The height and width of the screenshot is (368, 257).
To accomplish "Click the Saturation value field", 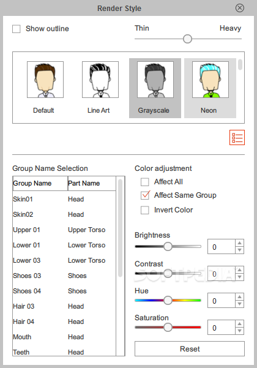I will 222,328.
